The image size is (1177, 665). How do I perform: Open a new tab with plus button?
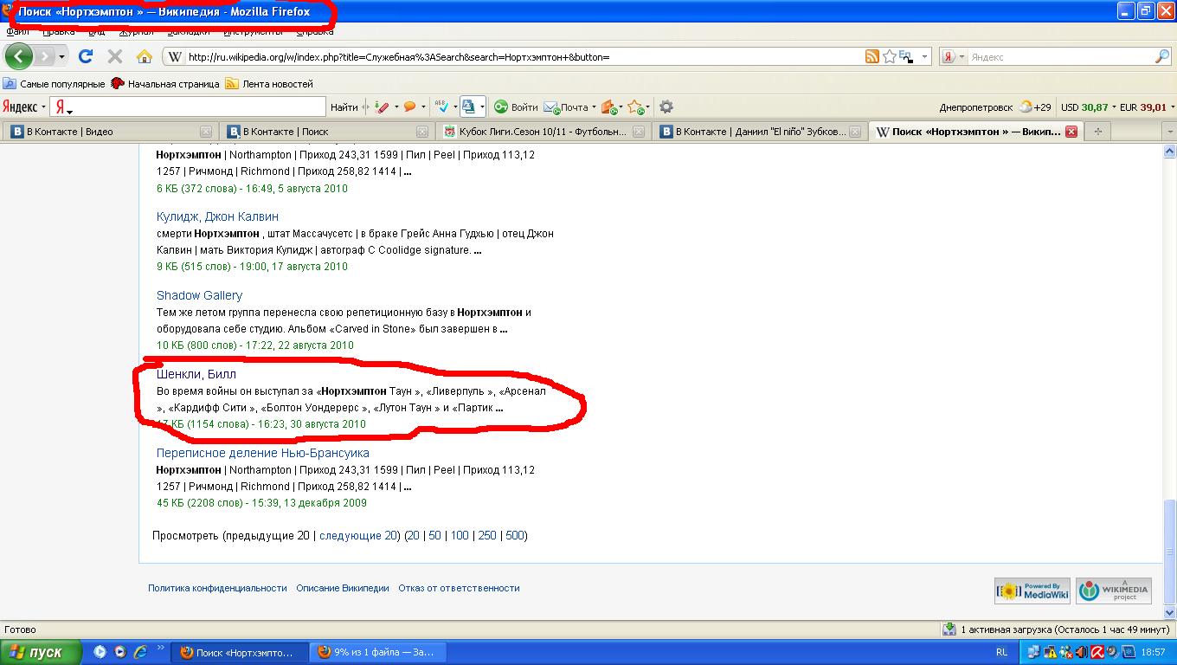[x=1097, y=132]
